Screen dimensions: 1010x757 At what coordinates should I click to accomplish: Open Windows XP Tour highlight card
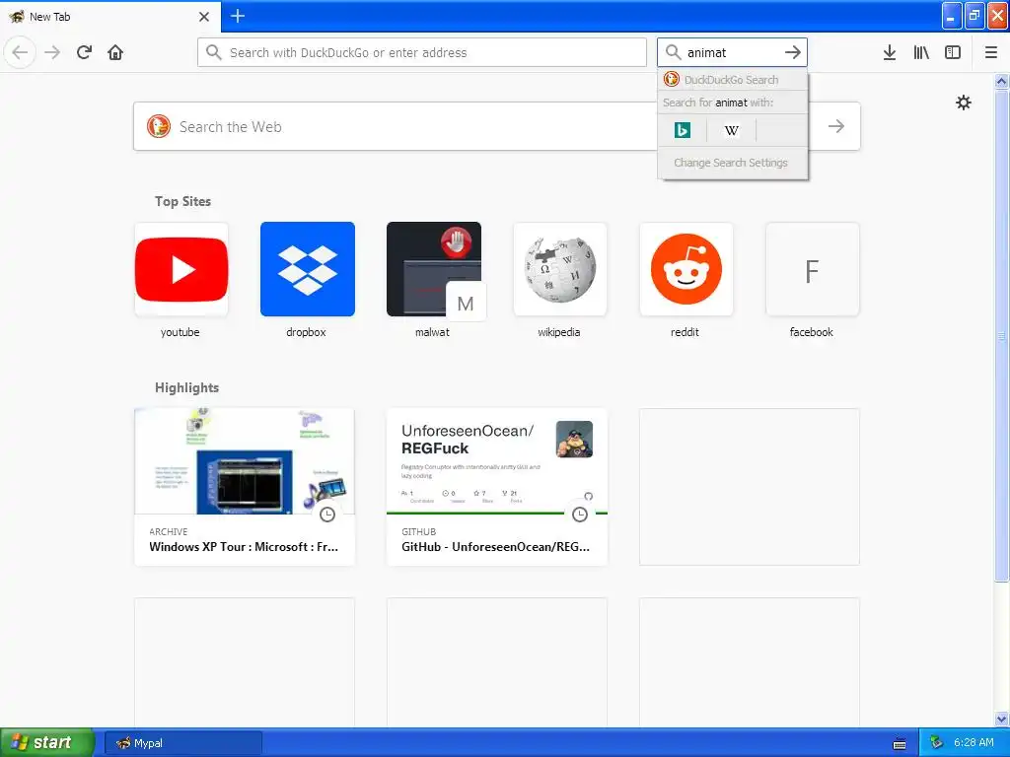(x=245, y=487)
